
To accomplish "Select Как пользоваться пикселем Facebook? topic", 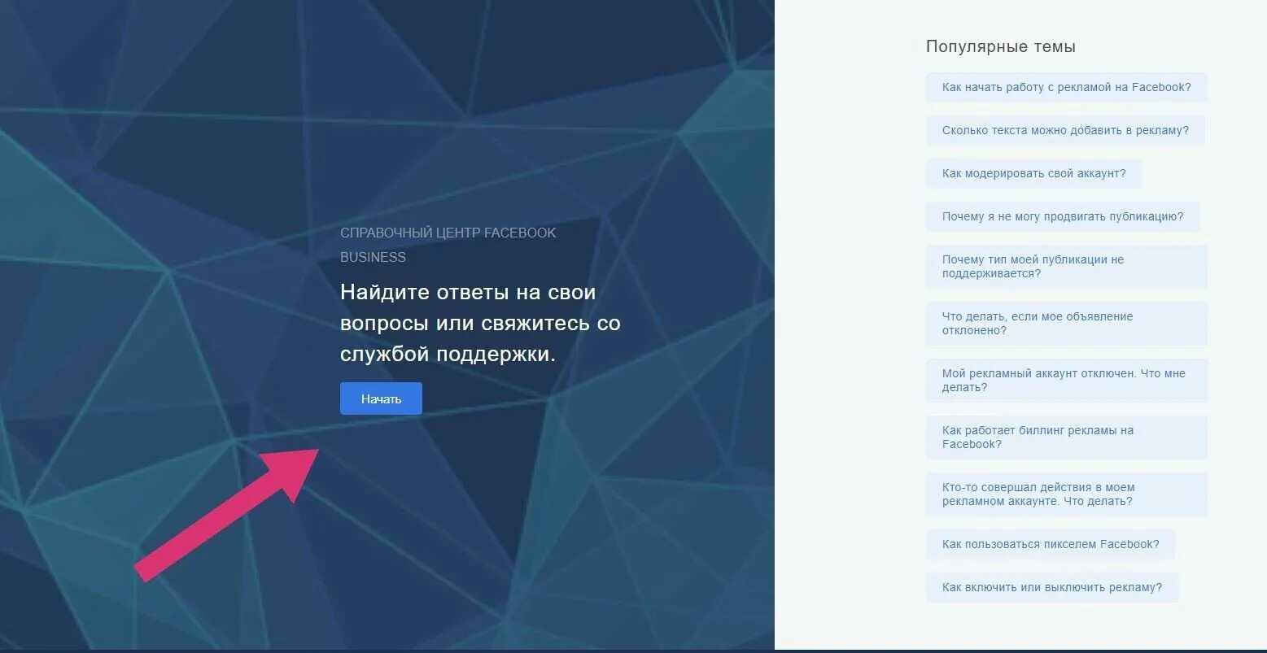I will [1051, 544].
